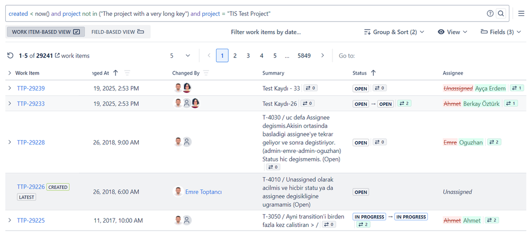Select current page 1

coord(222,56)
